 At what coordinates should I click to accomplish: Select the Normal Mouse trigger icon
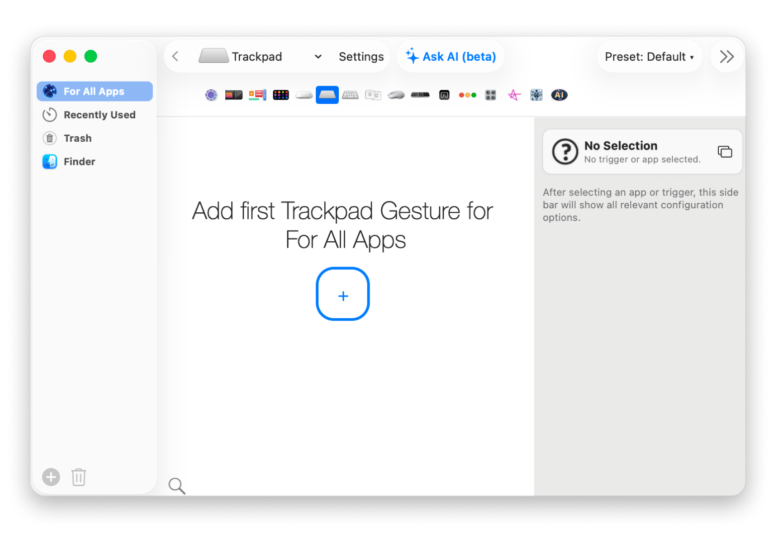click(x=396, y=95)
